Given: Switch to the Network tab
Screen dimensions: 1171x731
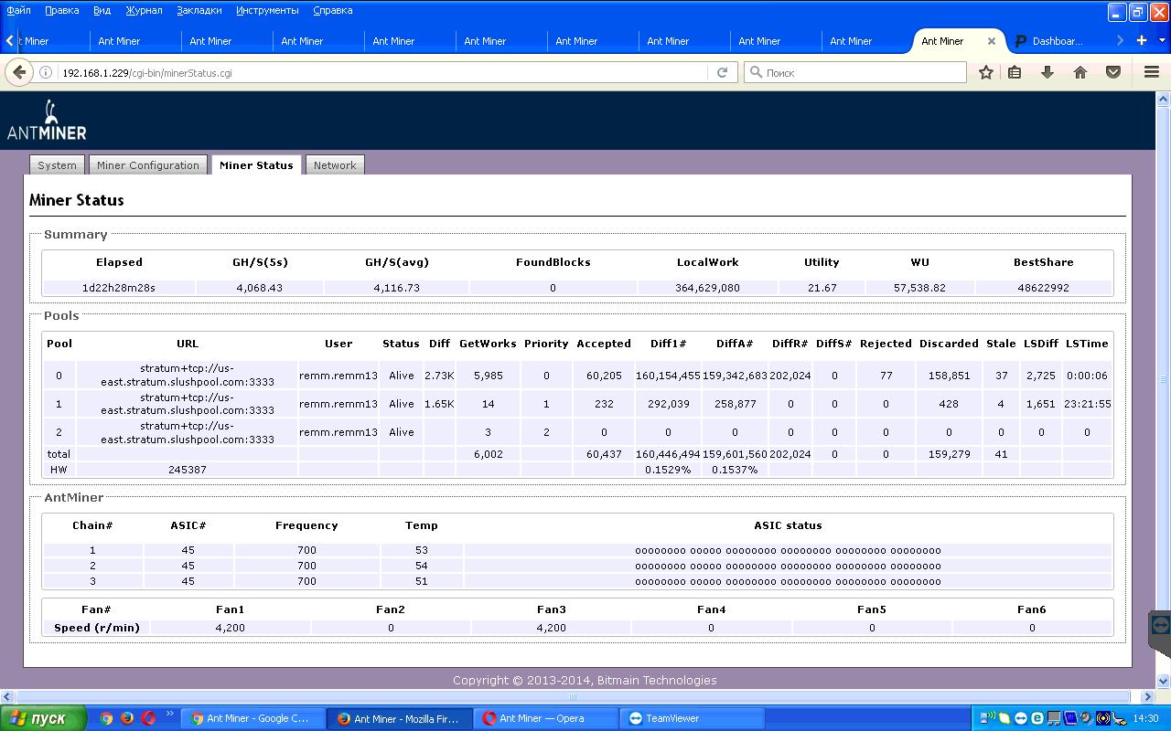Looking at the screenshot, I should pyautogui.click(x=335, y=165).
